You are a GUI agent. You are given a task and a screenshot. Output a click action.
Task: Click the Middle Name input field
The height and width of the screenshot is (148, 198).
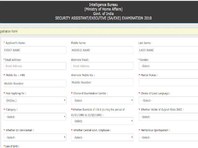[102, 50]
